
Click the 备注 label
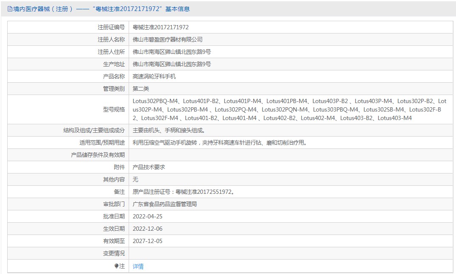click(119, 192)
